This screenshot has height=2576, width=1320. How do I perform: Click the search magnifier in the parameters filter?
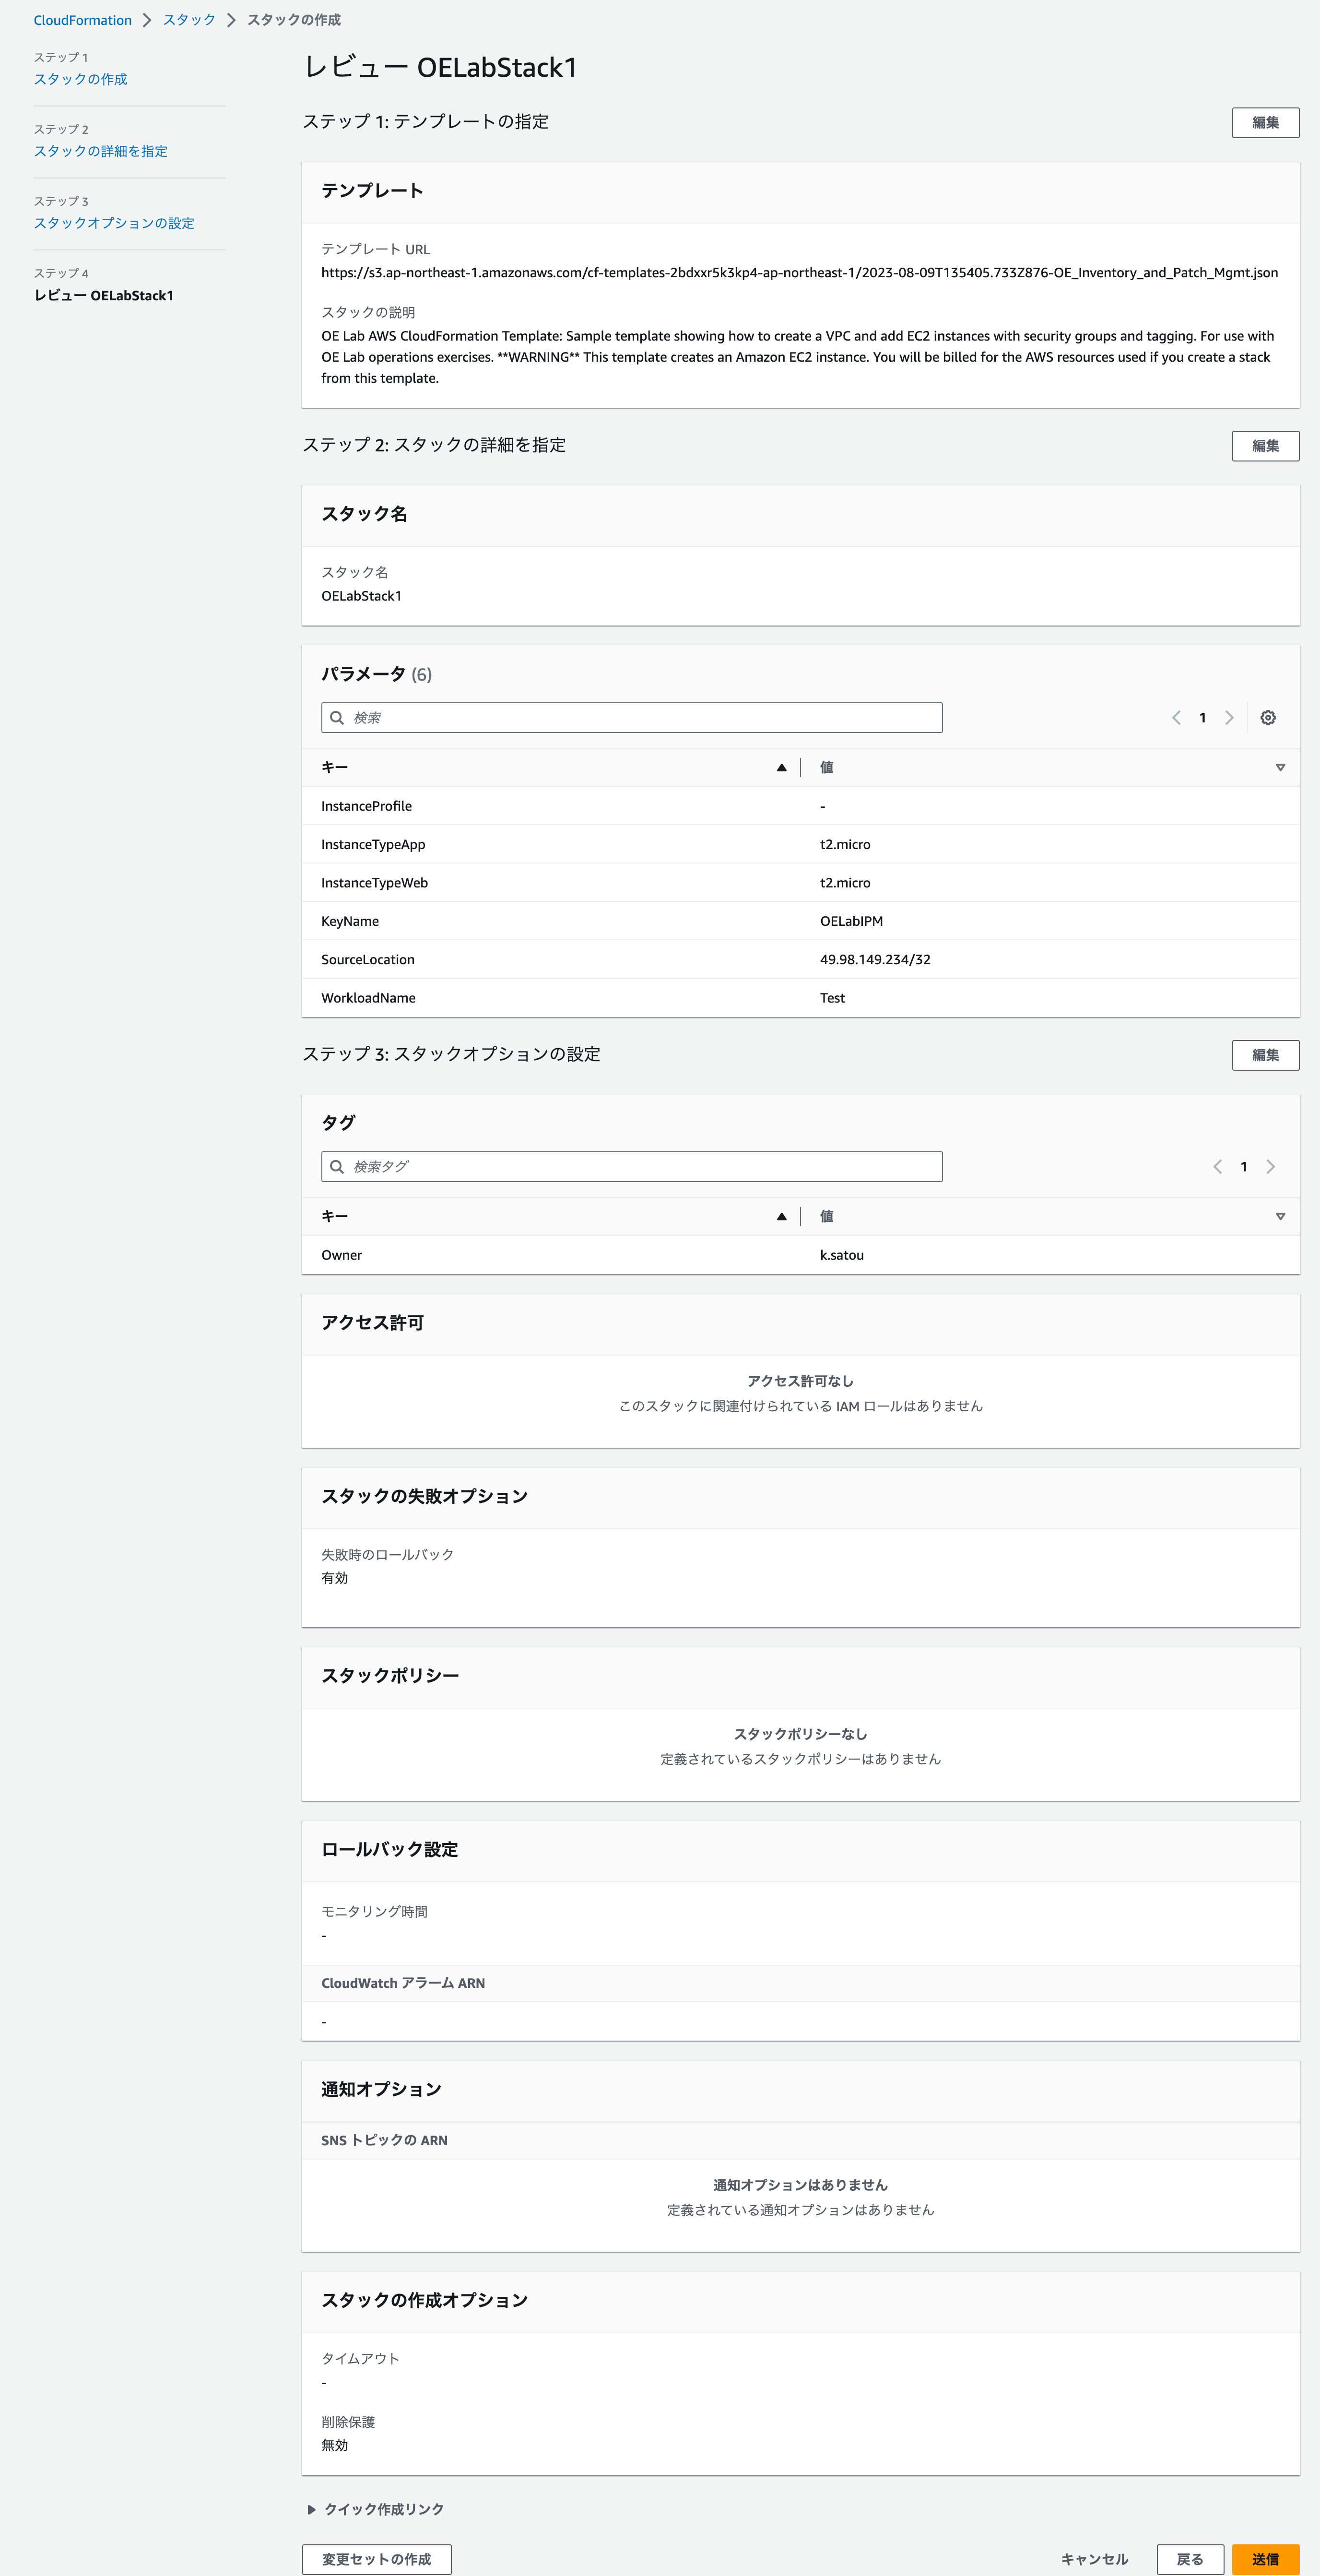coord(337,717)
